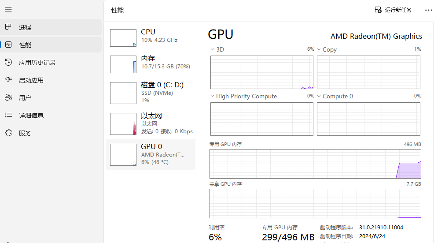Image resolution: width=434 pixels, height=243 pixels.
Task: Click the GPU 0 mini graph thumbnail
Action: 123,155
